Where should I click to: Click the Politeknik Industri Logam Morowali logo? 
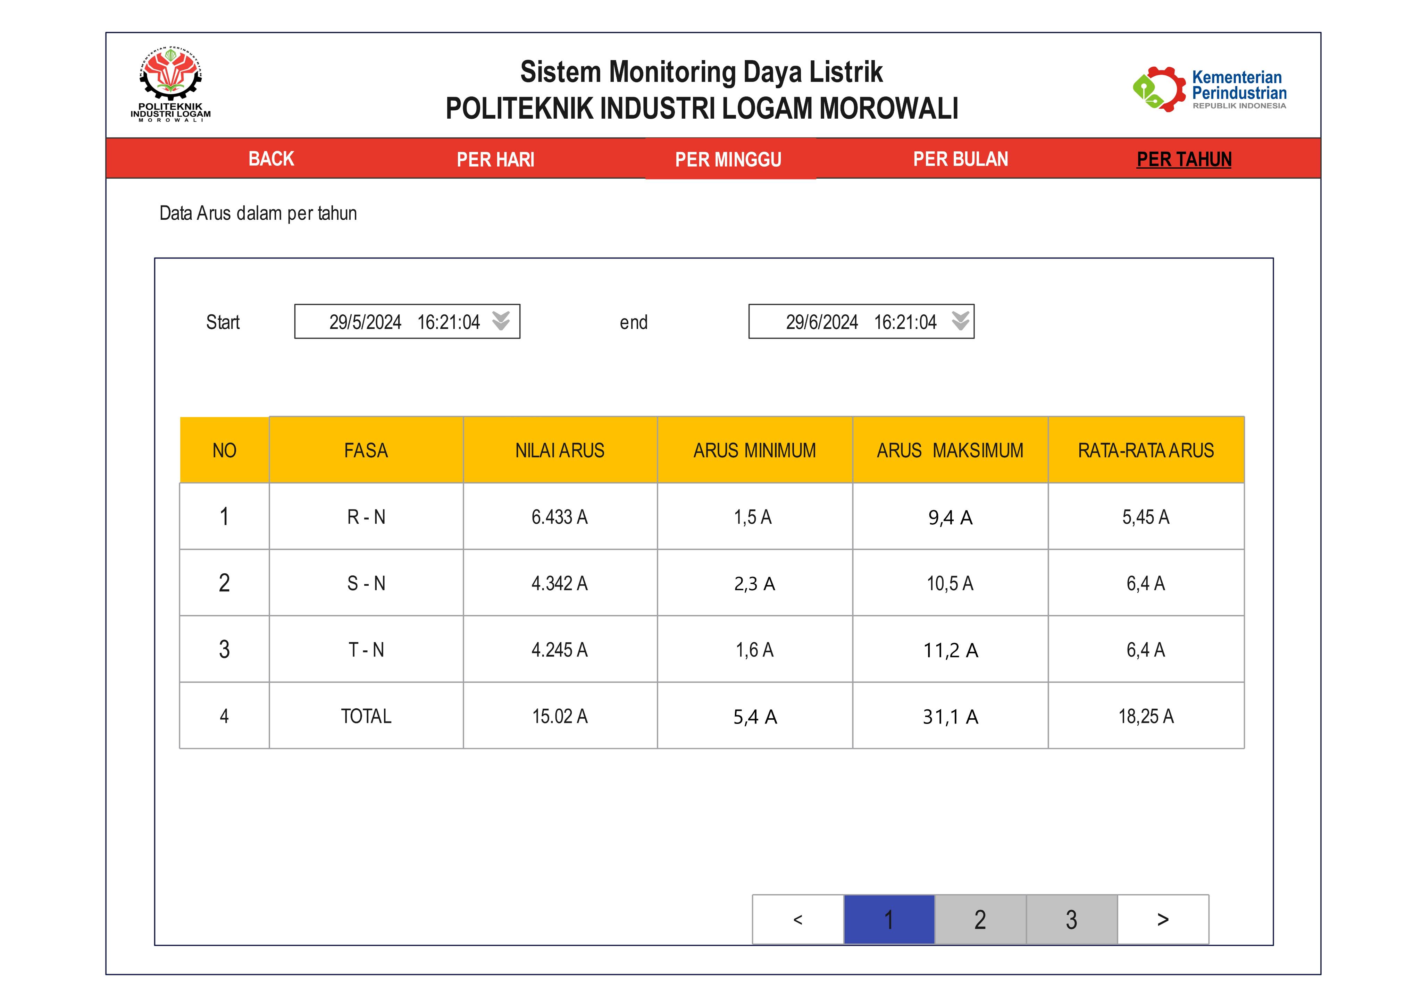coord(170,84)
